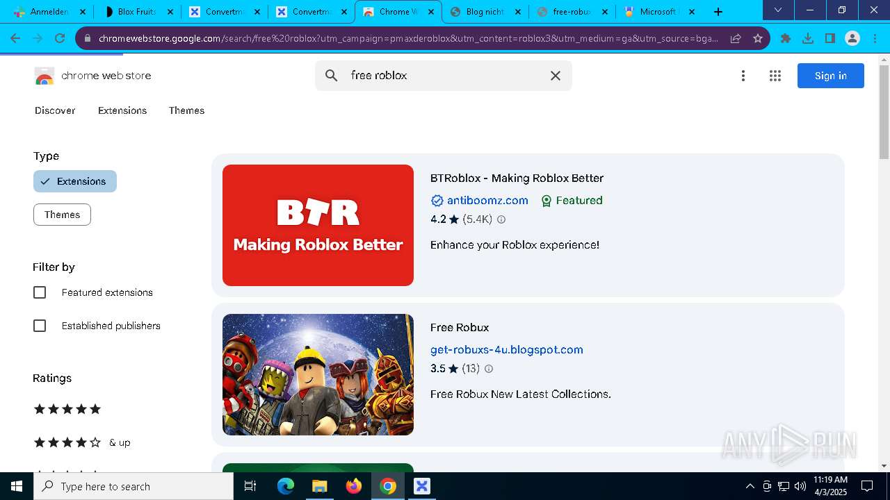
Task: Click the browser back arrow
Action: (x=15, y=38)
